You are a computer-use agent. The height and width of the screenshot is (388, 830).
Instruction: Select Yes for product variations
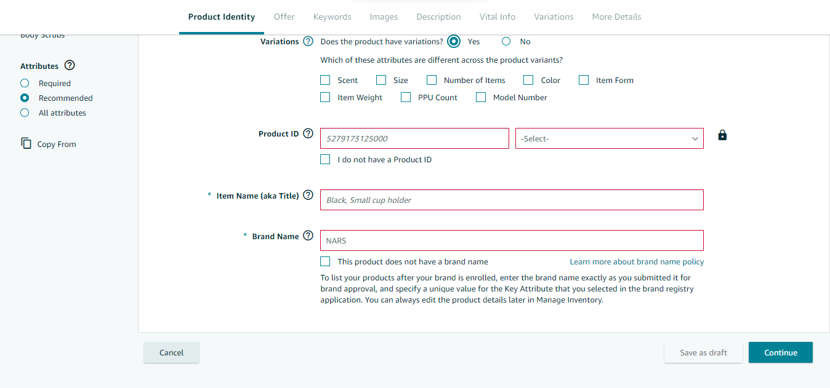coord(454,41)
